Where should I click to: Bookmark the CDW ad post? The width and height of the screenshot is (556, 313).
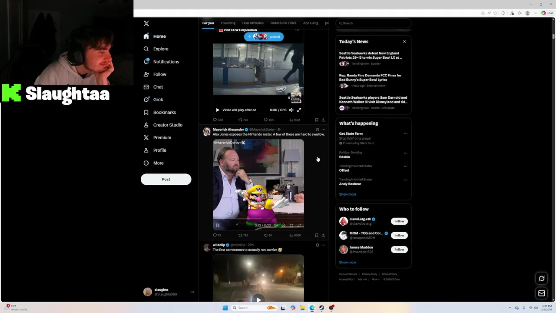317,120
